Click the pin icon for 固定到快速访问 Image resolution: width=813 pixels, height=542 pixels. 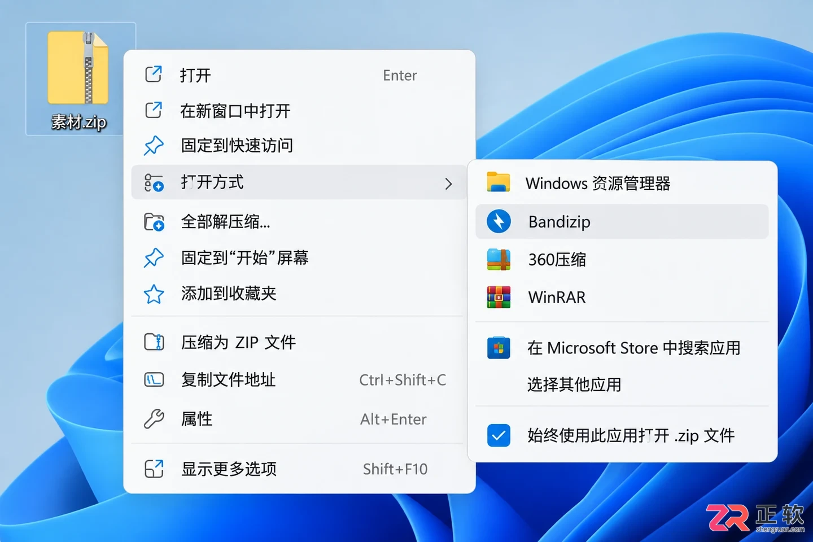(x=154, y=146)
